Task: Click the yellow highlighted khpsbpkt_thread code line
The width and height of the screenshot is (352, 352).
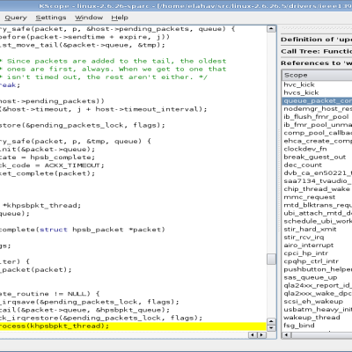Action: pyautogui.click(x=133, y=326)
